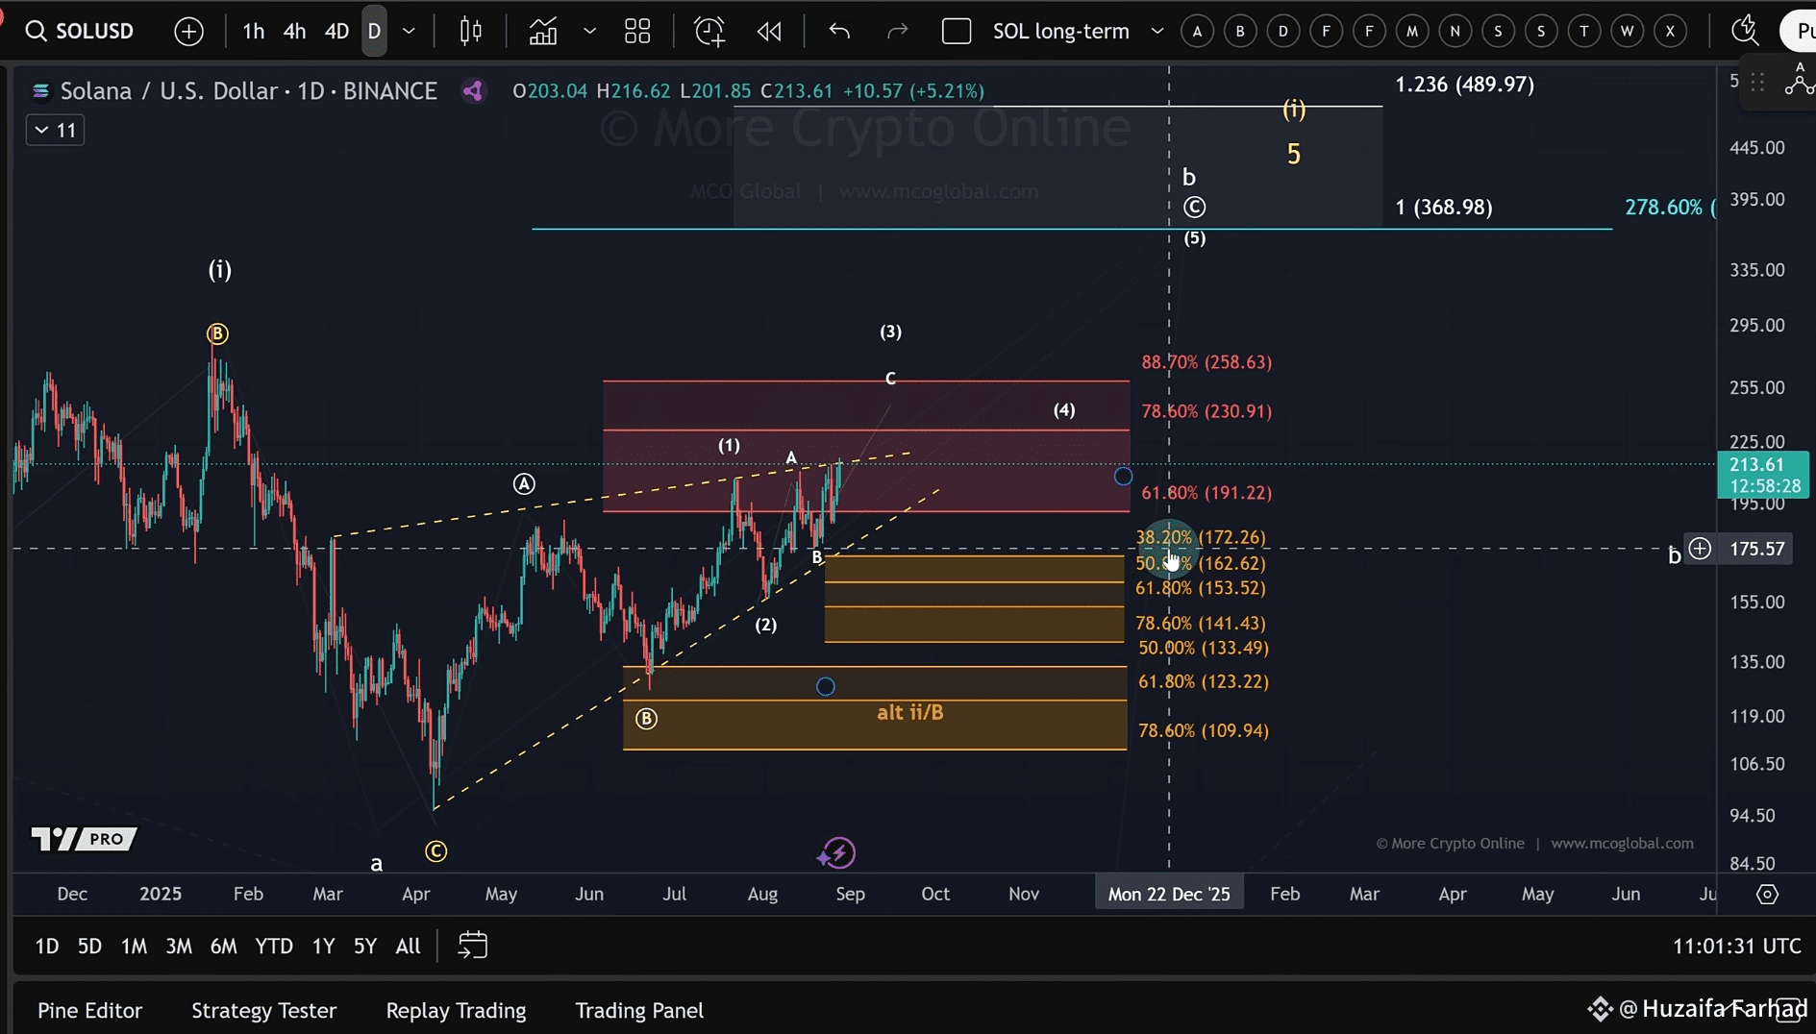Switch to the 4h timeframe

(x=294, y=32)
